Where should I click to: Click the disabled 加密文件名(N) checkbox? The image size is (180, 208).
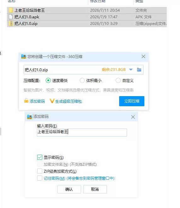tap(40, 164)
